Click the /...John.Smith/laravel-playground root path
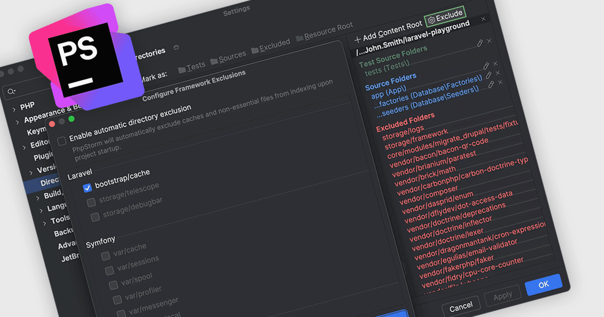Screen dimensions: 604x317 (413, 38)
